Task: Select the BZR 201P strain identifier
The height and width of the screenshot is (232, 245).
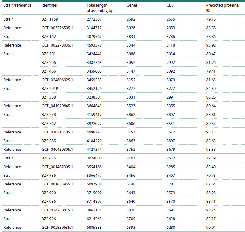Action: pos(50,89)
